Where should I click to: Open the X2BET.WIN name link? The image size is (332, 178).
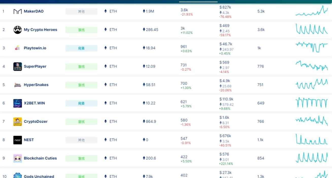(x=34, y=103)
